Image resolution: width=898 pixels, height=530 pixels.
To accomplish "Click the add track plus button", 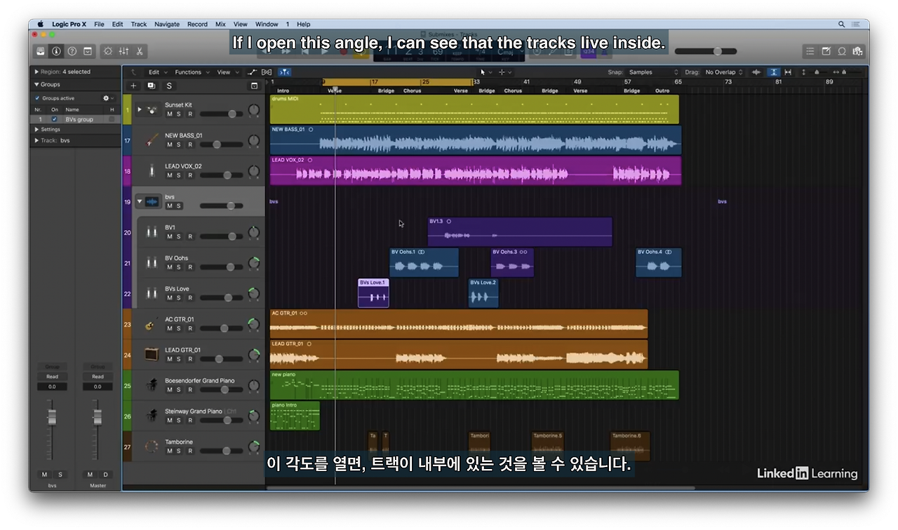I will [x=133, y=86].
